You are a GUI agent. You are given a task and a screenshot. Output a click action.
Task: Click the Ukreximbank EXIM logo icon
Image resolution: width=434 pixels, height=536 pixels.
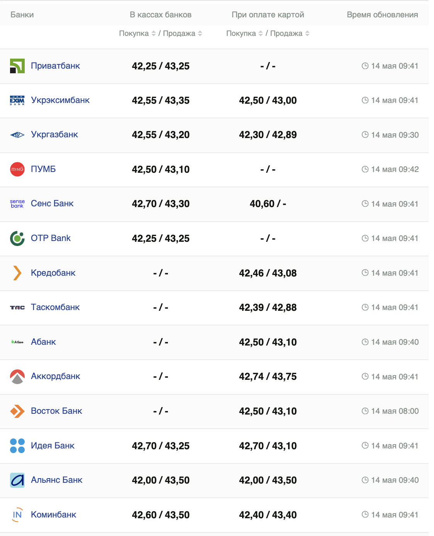[17, 100]
